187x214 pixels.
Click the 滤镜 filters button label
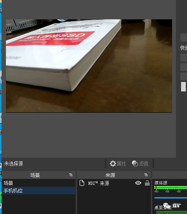point(143,164)
